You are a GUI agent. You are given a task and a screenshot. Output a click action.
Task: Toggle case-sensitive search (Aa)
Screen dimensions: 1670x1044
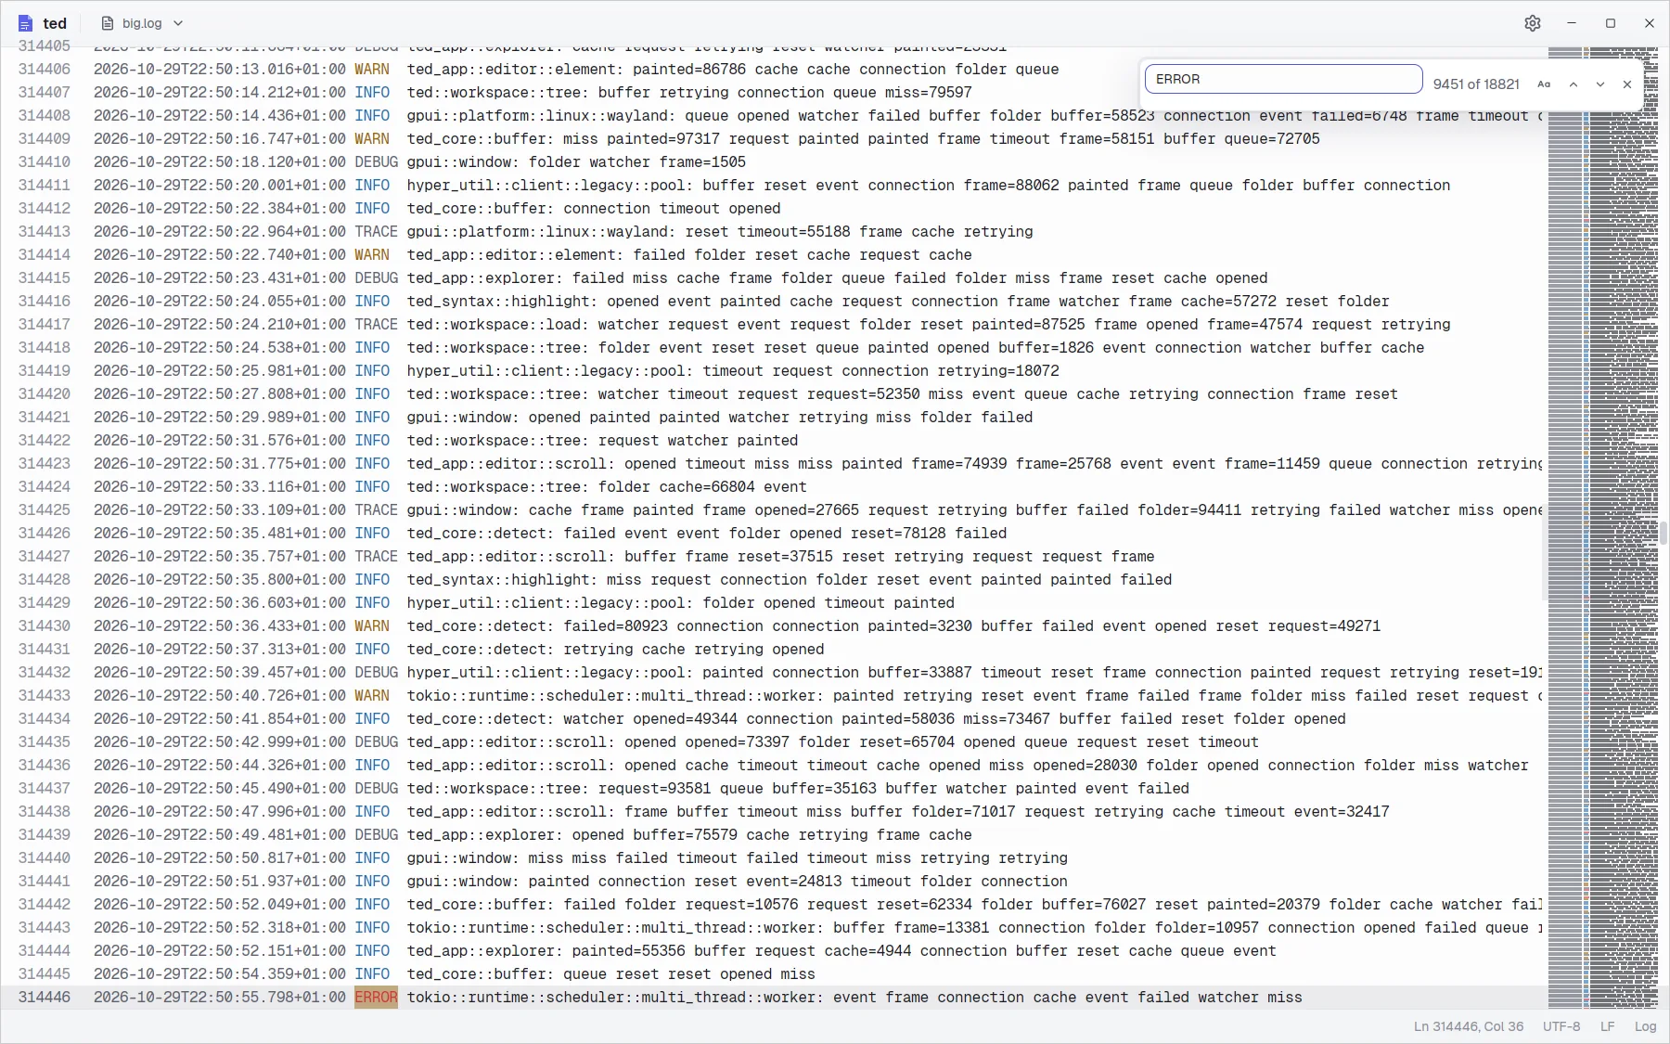(x=1544, y=84)
